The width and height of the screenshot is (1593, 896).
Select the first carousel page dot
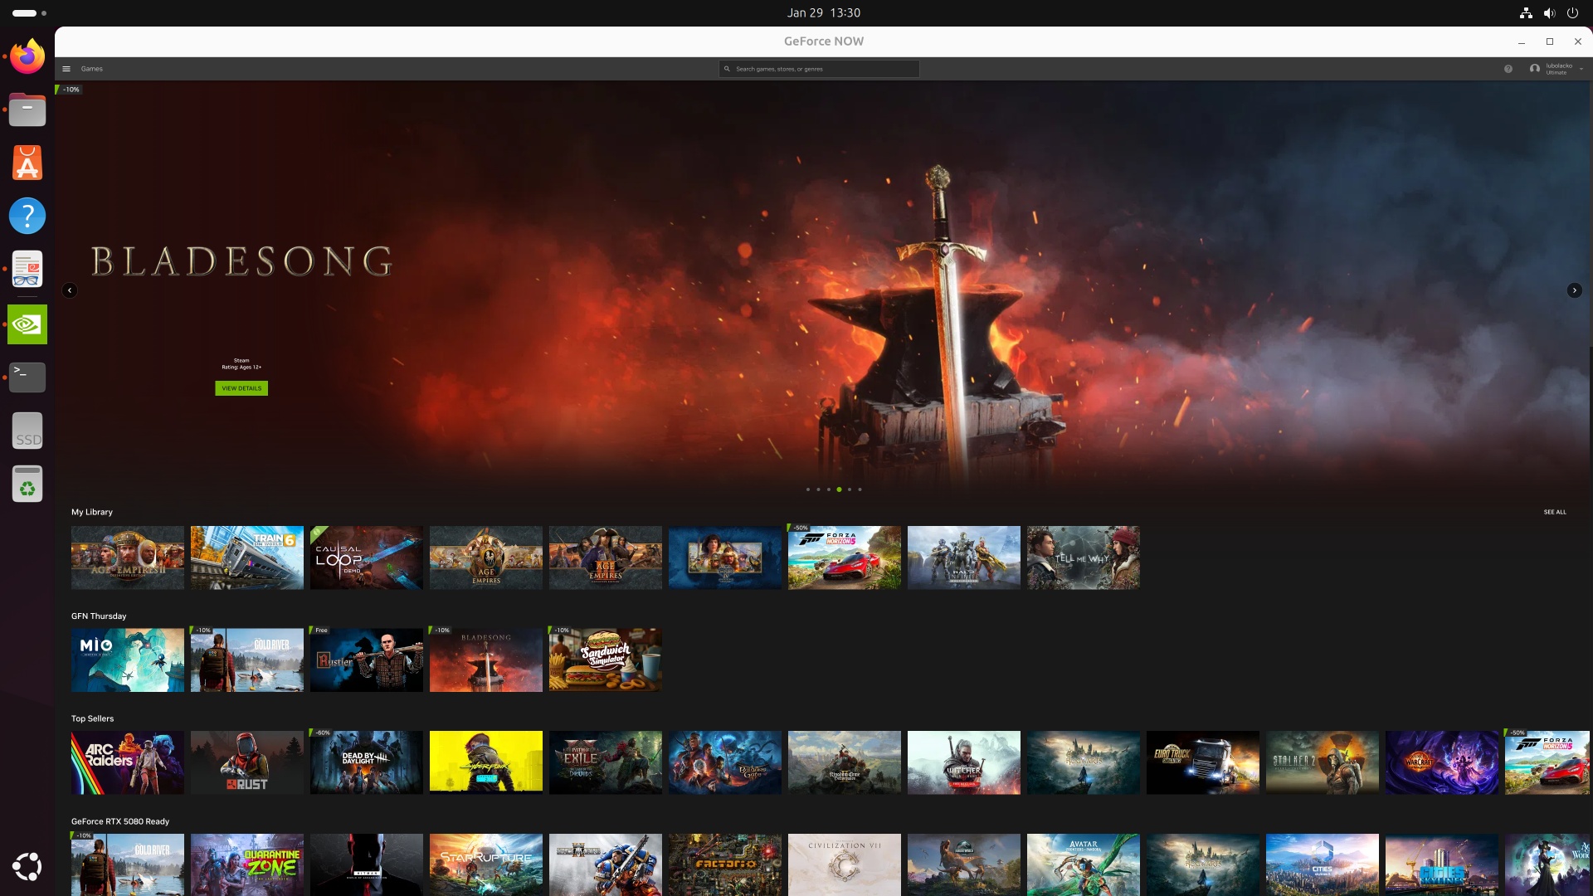click(807, 489)
